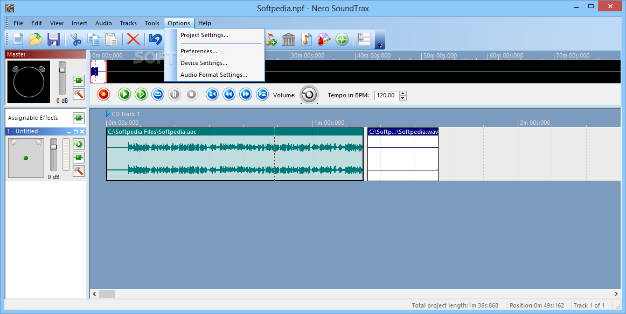626x314 pixels.
Task: Open the File menu
Action: (x=18, y=23)
